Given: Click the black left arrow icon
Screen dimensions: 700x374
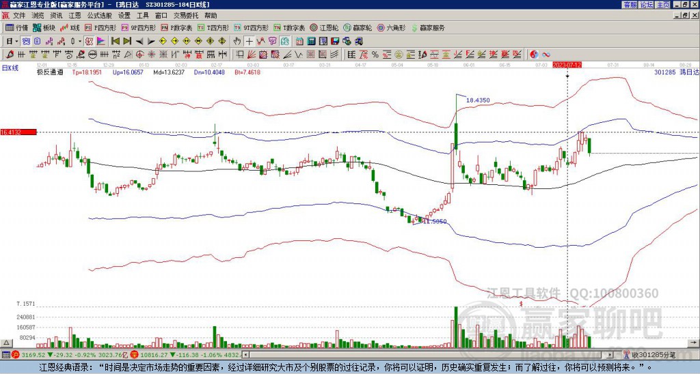Looking at the screenshot, I should pyautogui.click(x=139, y=42).
